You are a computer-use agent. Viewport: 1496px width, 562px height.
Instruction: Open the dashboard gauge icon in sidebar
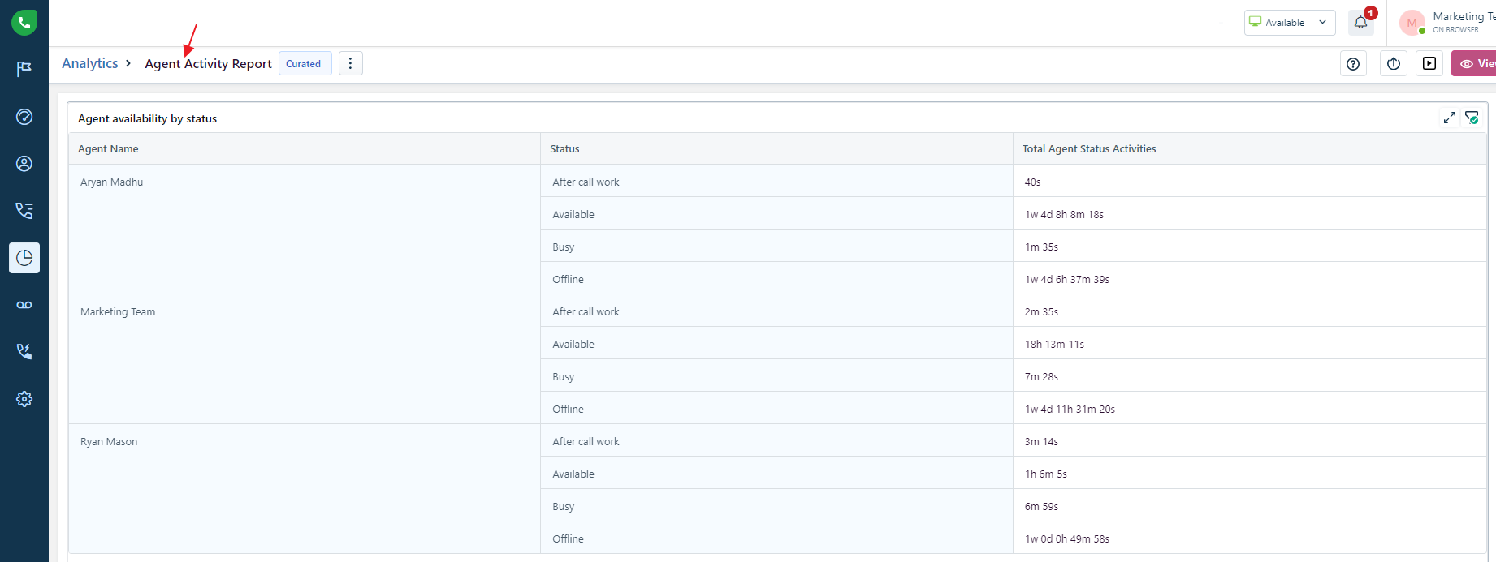24,117
